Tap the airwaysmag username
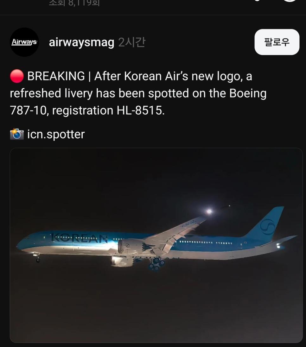 point(81,42)
